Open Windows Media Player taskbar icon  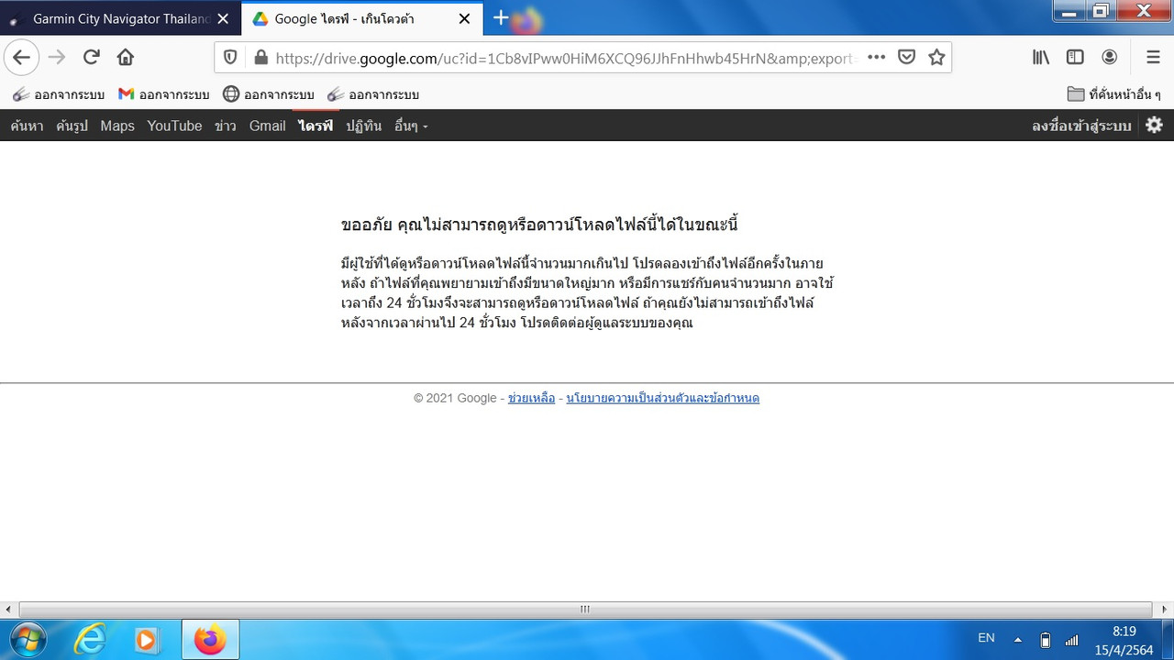pyautogui.click(x=147, y=639)
